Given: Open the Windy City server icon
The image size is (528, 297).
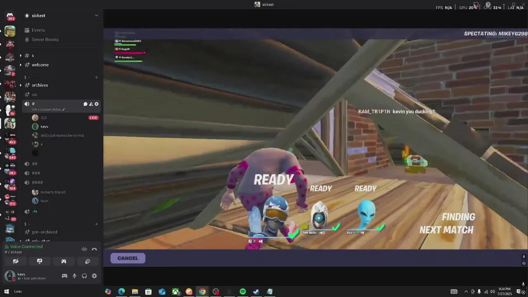Looking at the screenshot, I should coord(10,57).
